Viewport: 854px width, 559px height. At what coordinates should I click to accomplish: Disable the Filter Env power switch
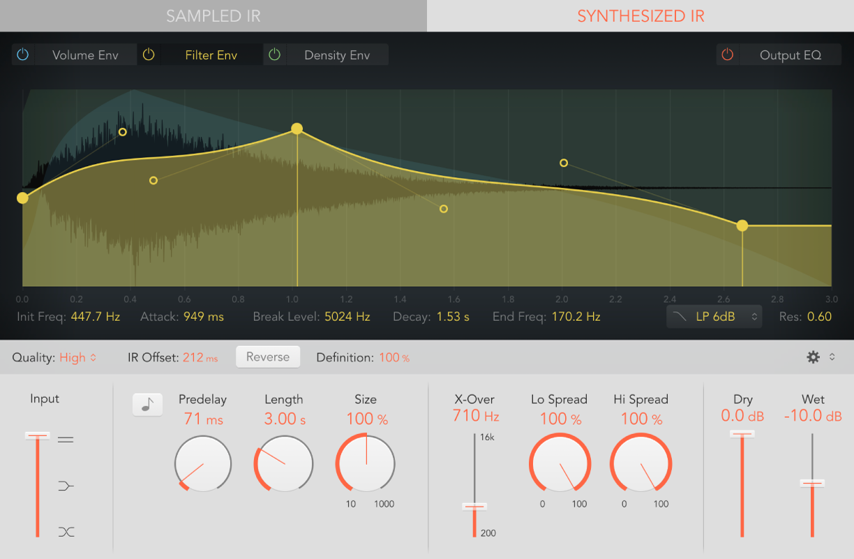[148, 54]
